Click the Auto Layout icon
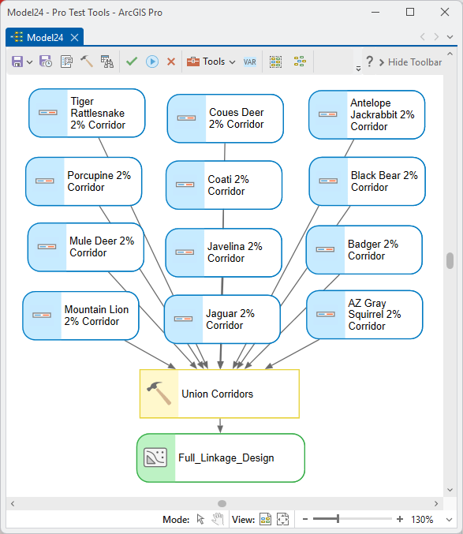The width and height of the screenshot is (463, 534). coord(300,62)
